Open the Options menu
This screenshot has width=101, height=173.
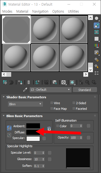pos(58,11)
